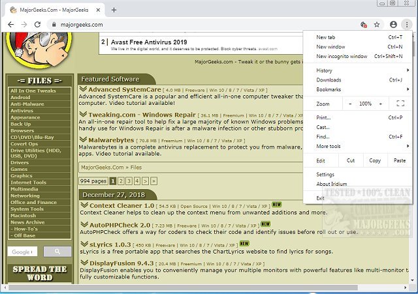Screen dimensions: 418x294
Task: Click the forward navigation arrow
Action: (24, 25)
